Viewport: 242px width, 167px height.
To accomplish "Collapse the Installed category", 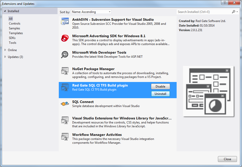I will click(x=5, y=11).
